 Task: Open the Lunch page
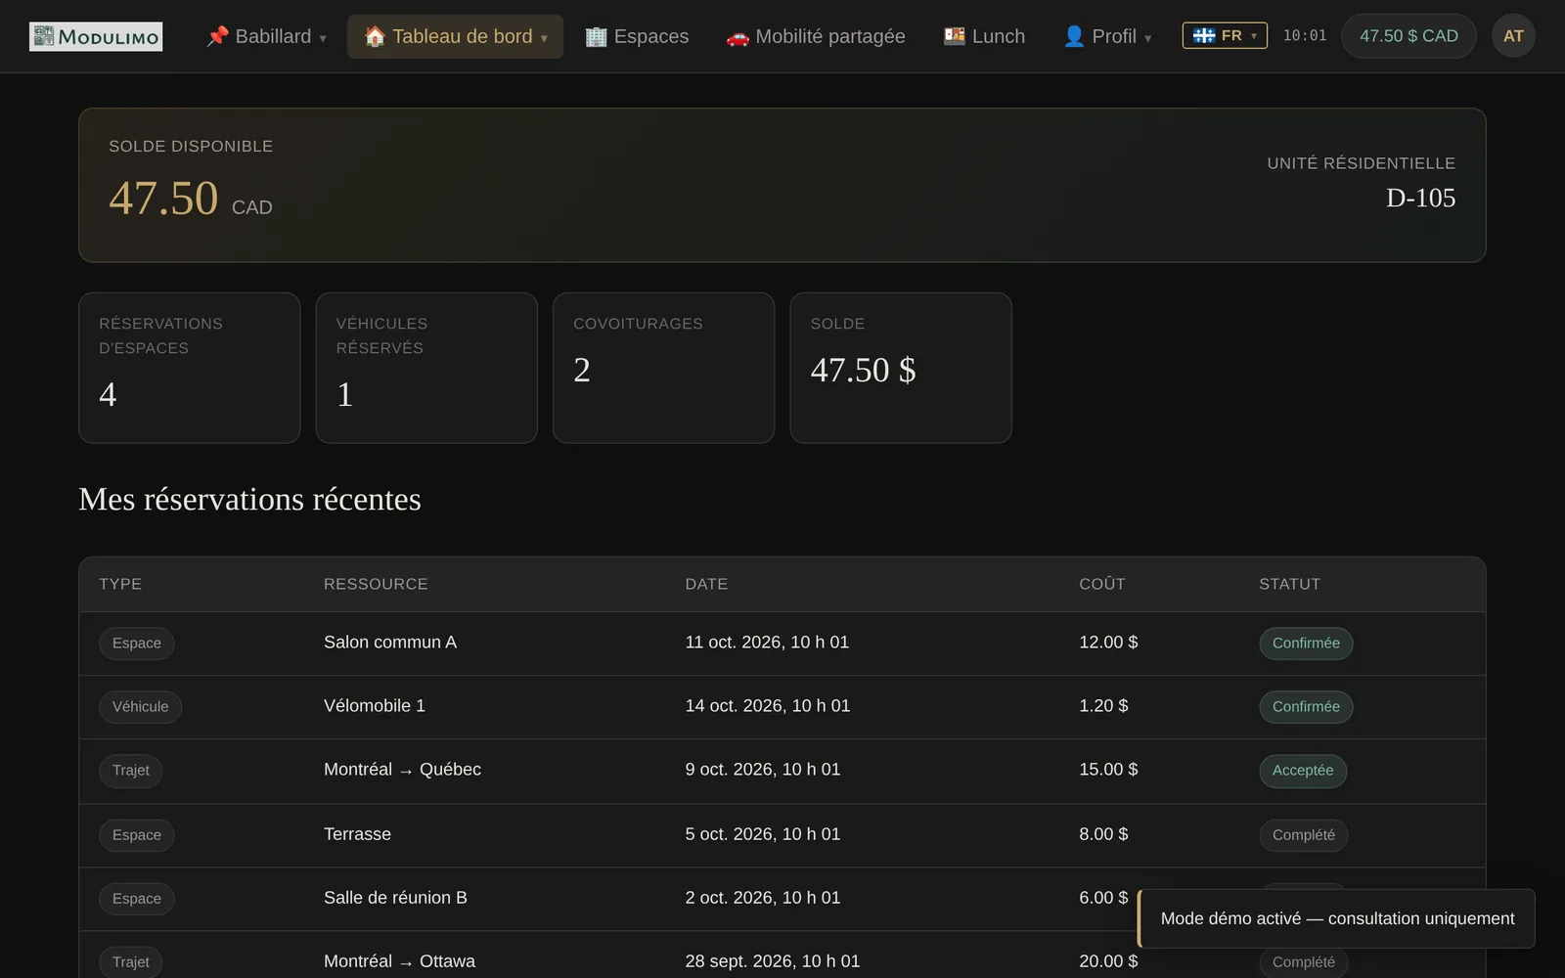point(984,36)
